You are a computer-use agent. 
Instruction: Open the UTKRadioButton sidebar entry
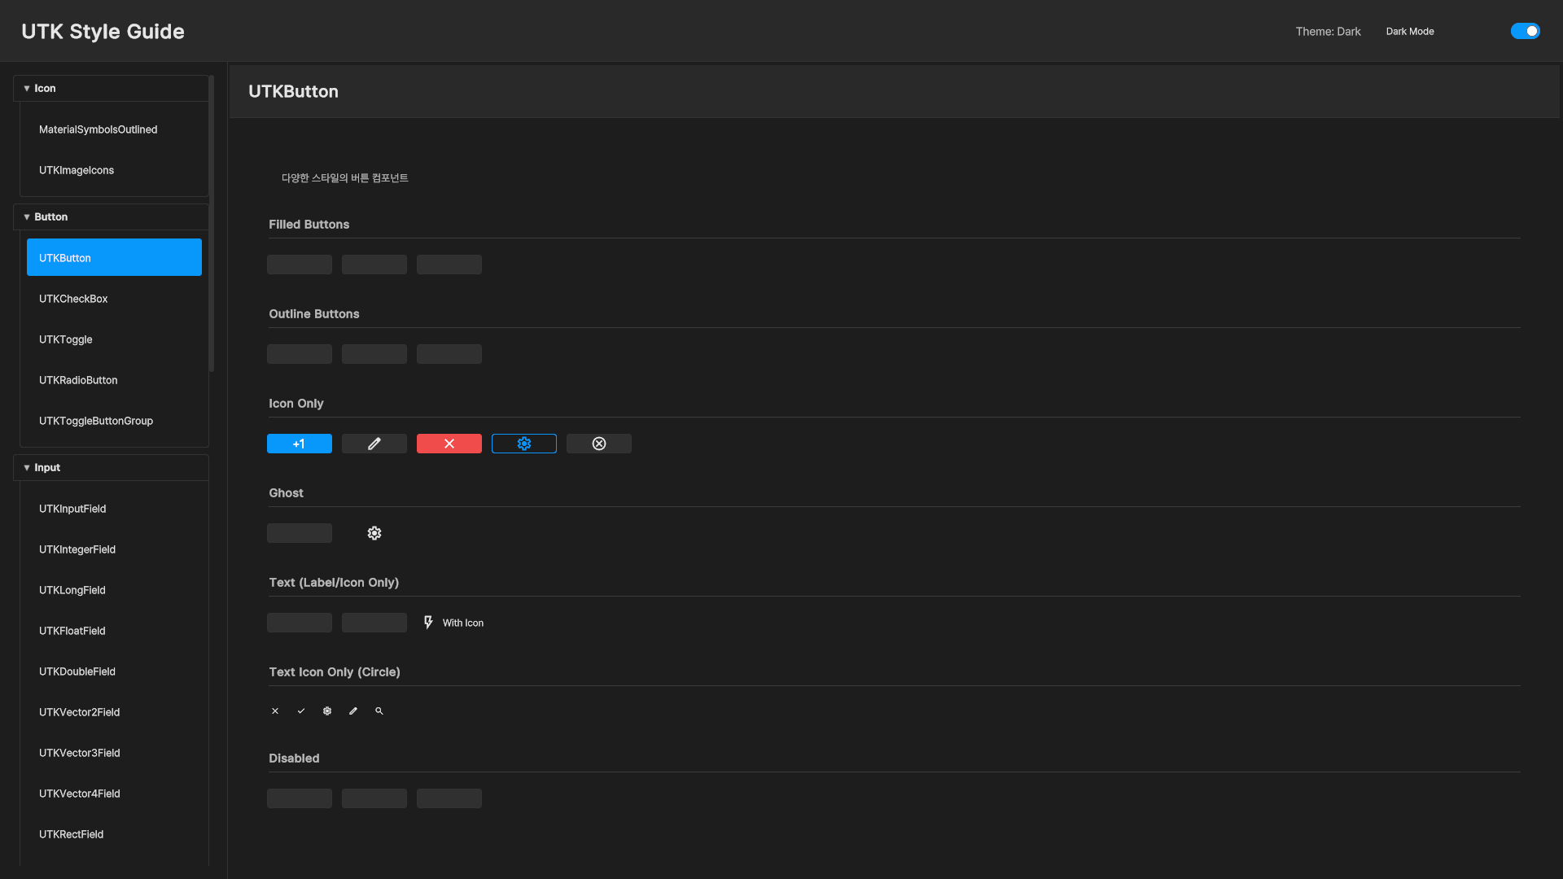(x=78, y=380)
